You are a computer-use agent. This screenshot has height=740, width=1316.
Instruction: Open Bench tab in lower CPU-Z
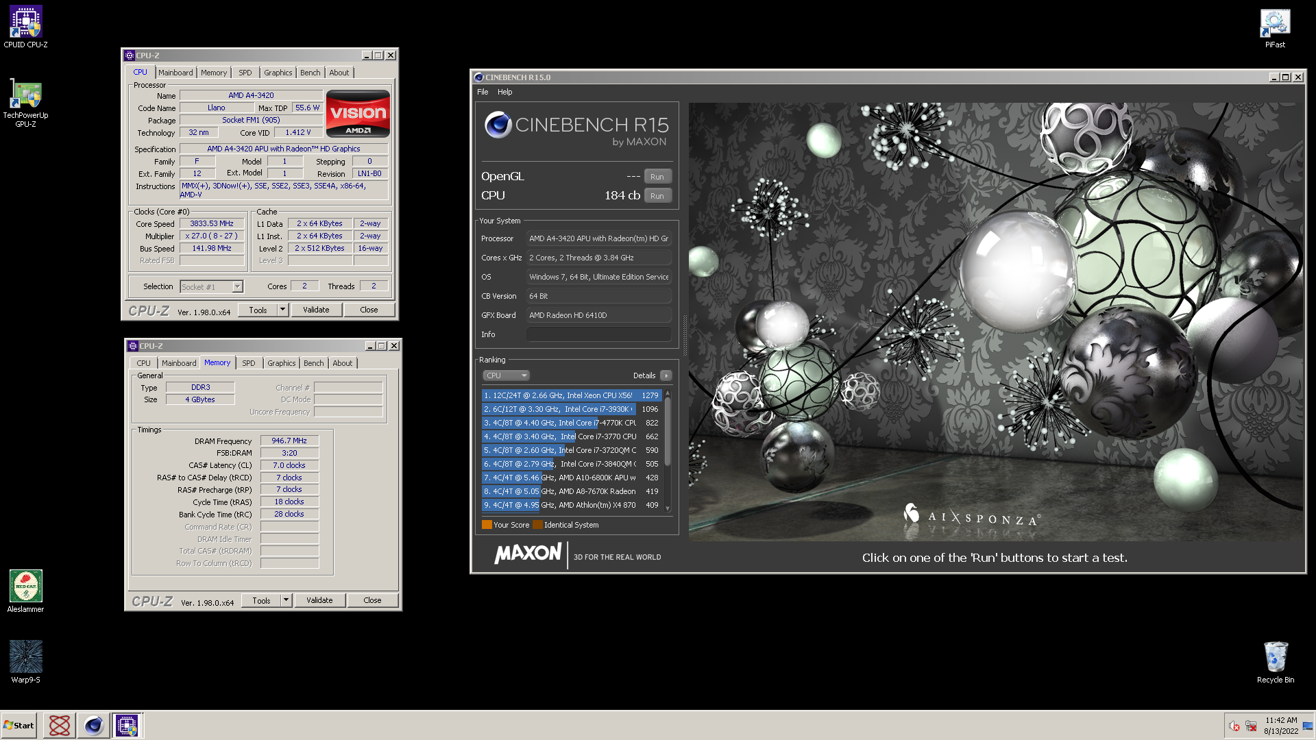[314, 363]
